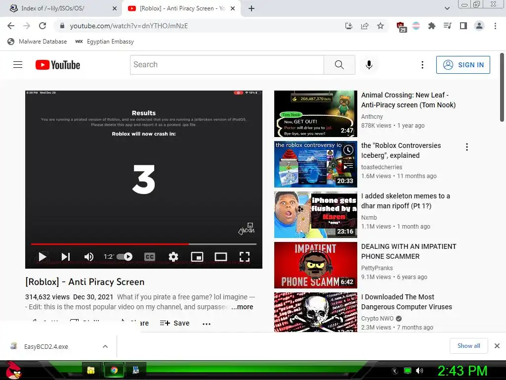Open the Anthcny channel name
This screenshot has height=380, width=506.
(372, 117)
